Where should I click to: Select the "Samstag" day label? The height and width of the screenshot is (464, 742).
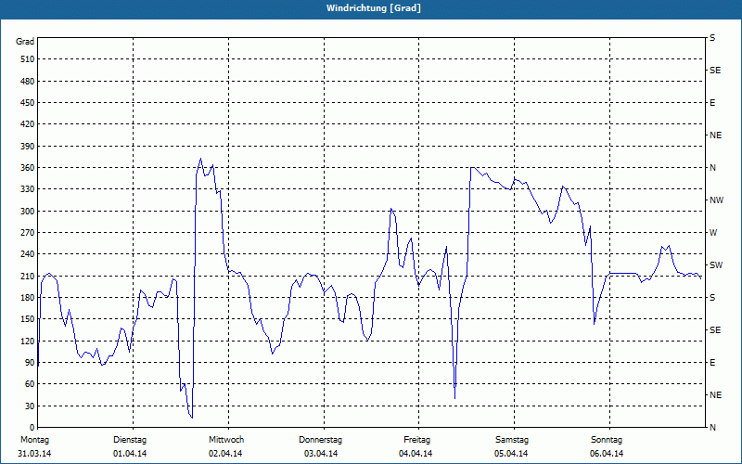(512, 440)
